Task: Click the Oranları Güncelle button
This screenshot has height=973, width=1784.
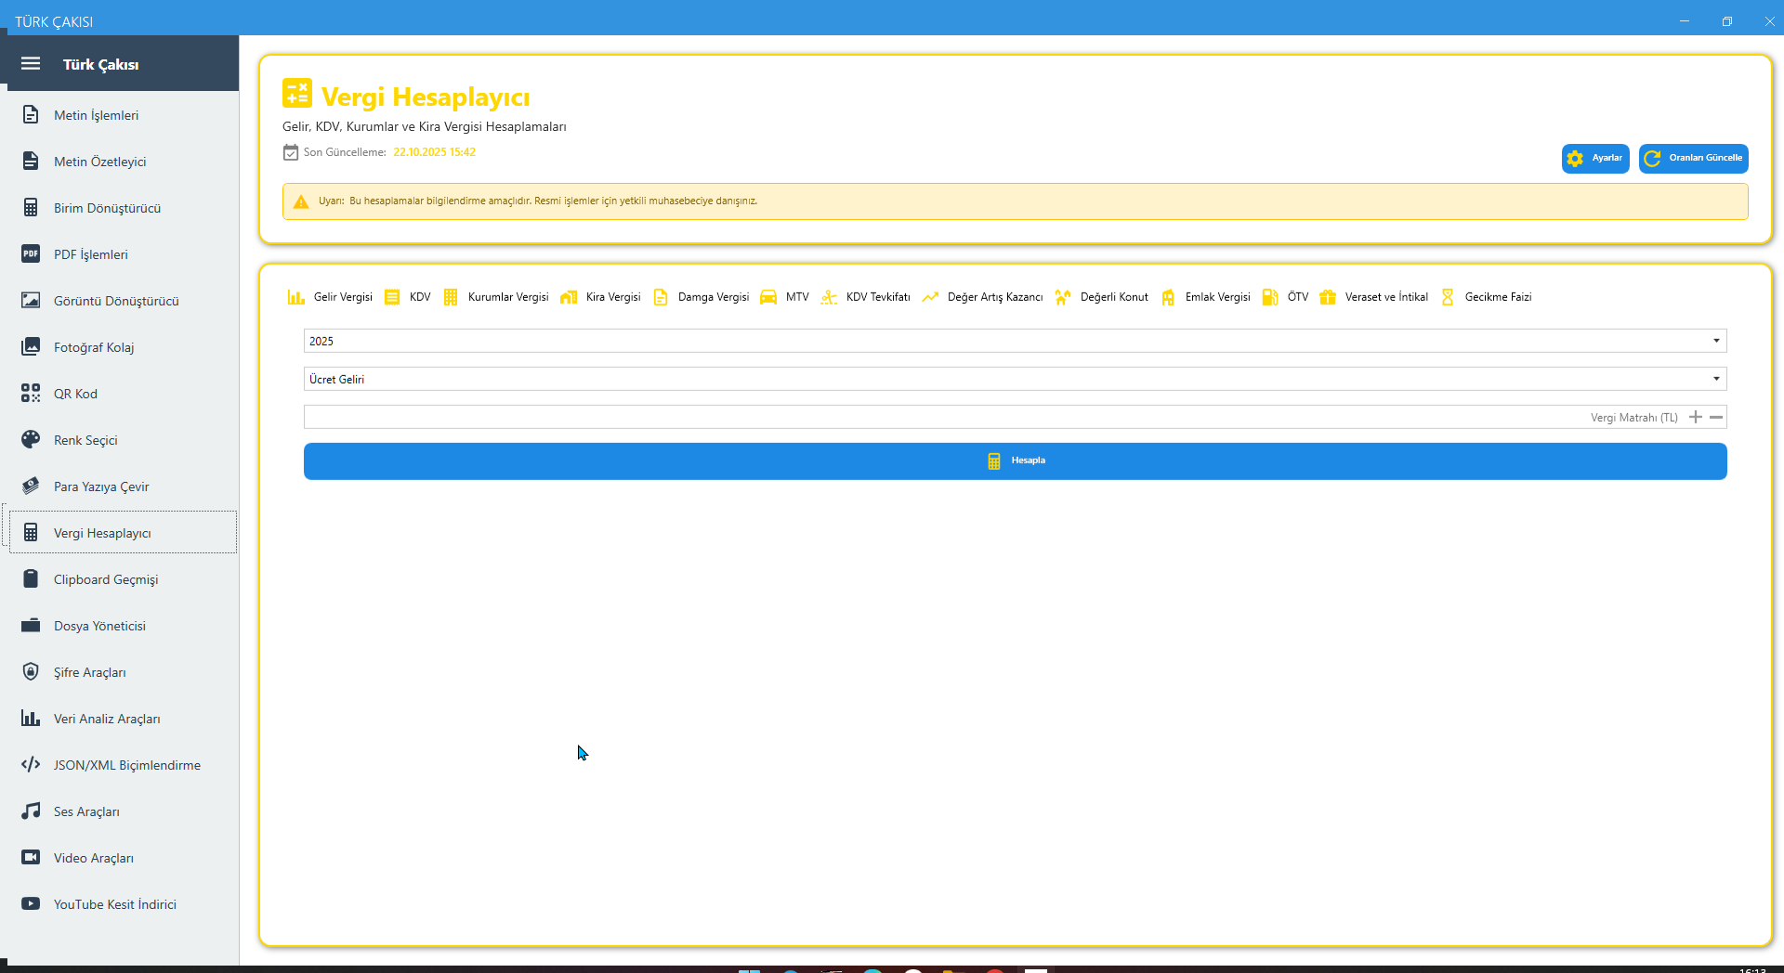Action: 1693,158
